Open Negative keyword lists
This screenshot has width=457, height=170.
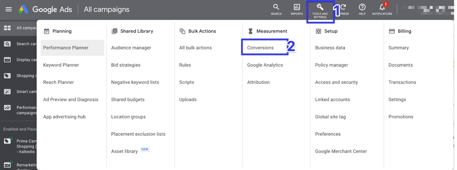(135, 82)
